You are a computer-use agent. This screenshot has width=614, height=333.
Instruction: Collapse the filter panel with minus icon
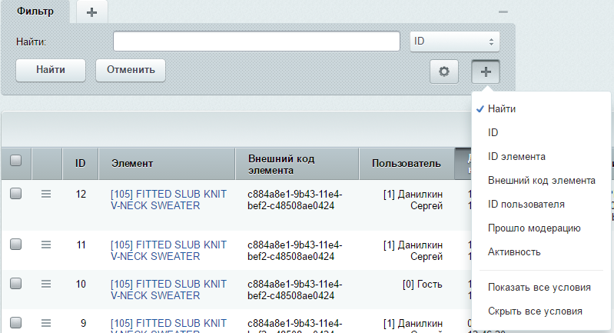tap(503, 12)
